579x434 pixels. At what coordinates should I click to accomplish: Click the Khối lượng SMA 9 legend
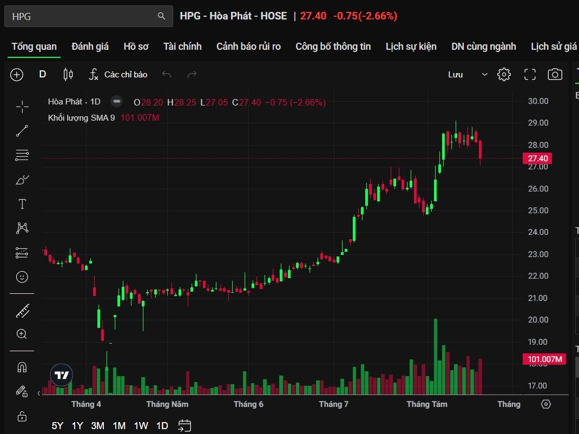pyautogui.click(x=81, y=118)
